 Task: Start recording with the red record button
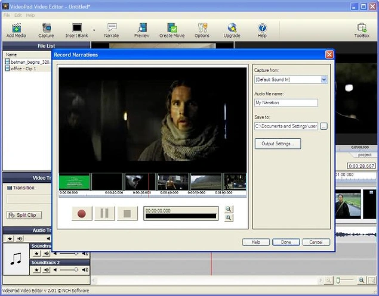pos(82,213)
